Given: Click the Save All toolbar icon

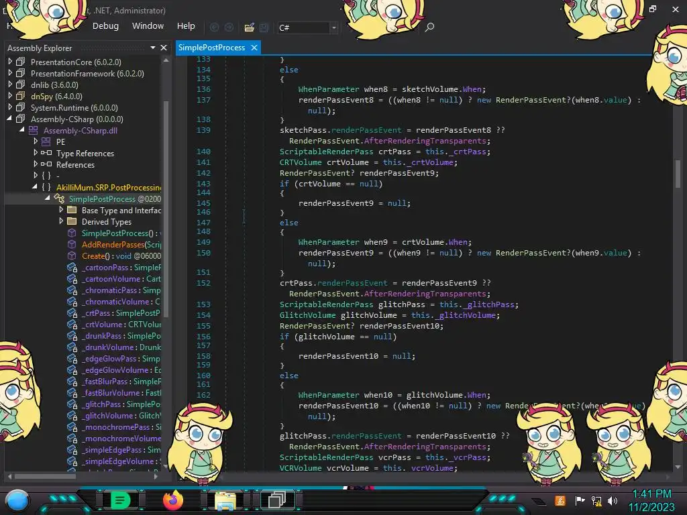Looking at the screenshot, I should pyautogui.click(x=264, y=27).
